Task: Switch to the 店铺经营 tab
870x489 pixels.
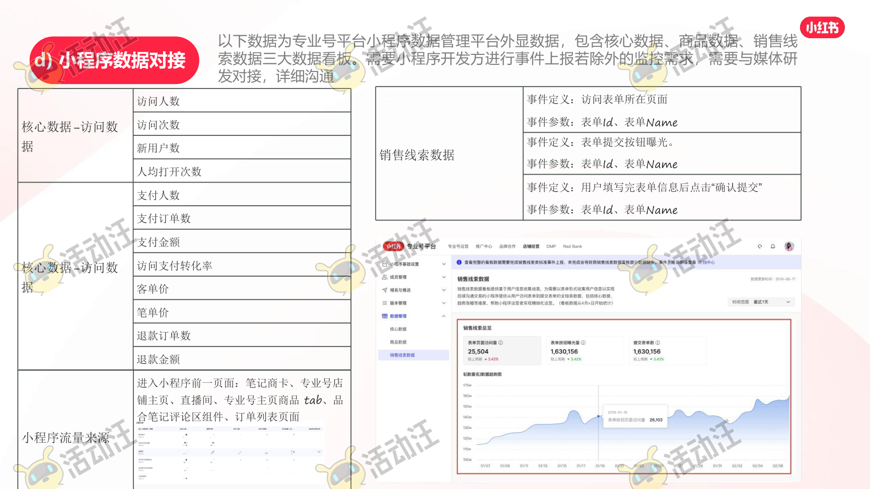Action: coord(531,247)
